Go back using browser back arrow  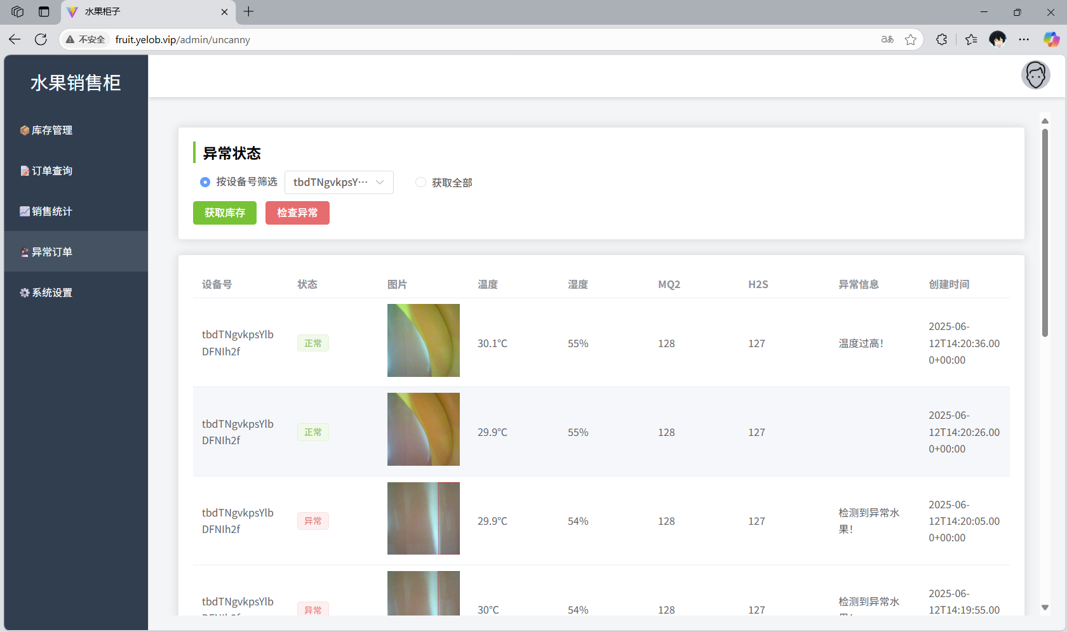click(15, 39)
